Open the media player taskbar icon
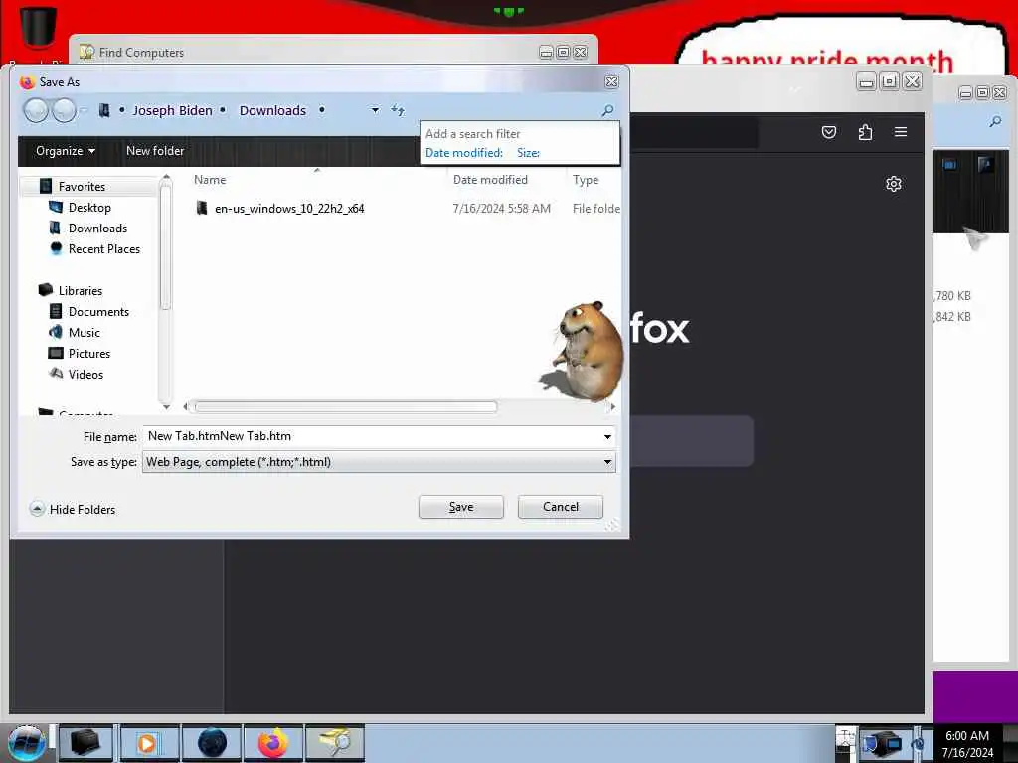Viewport: 1018px width, 763px height. (x=148, y=743)
